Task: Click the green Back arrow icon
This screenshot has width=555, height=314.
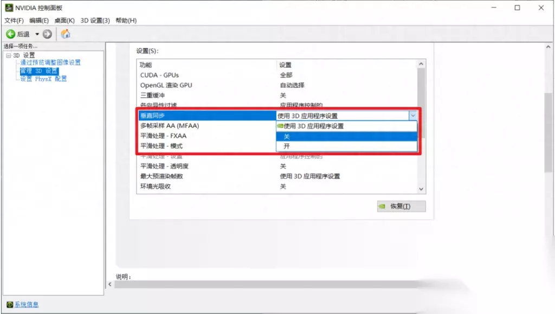Action: click(11, 34)
